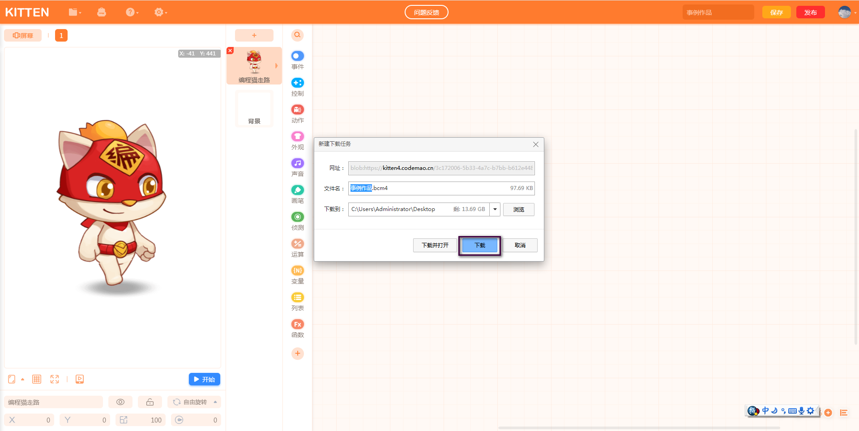This screenshot has height=431, width=859.
Task: Toggle the sprite lock button
Action: 150,402
